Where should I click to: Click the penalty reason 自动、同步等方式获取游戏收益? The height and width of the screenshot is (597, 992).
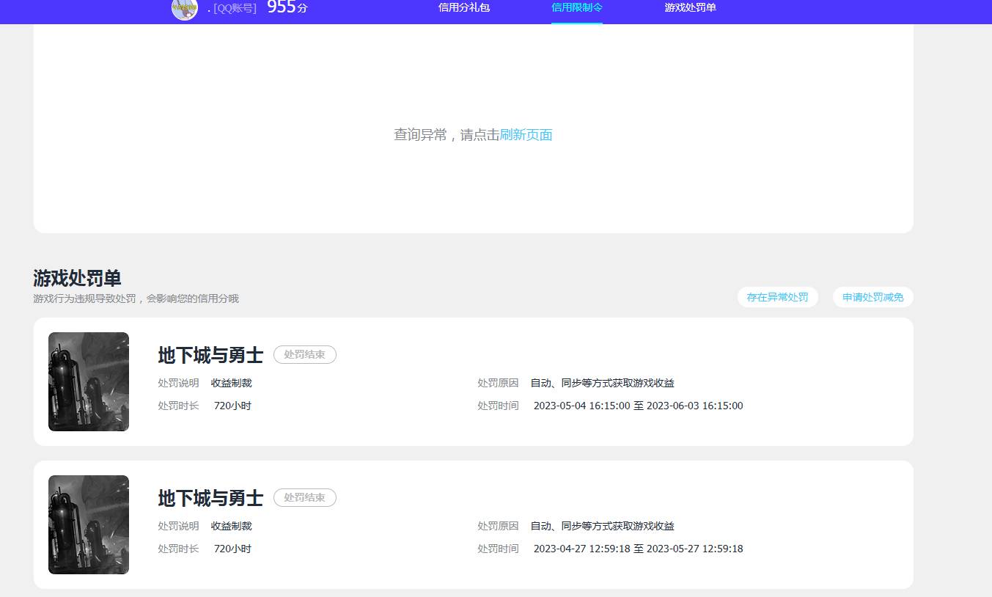pos(601,382)
